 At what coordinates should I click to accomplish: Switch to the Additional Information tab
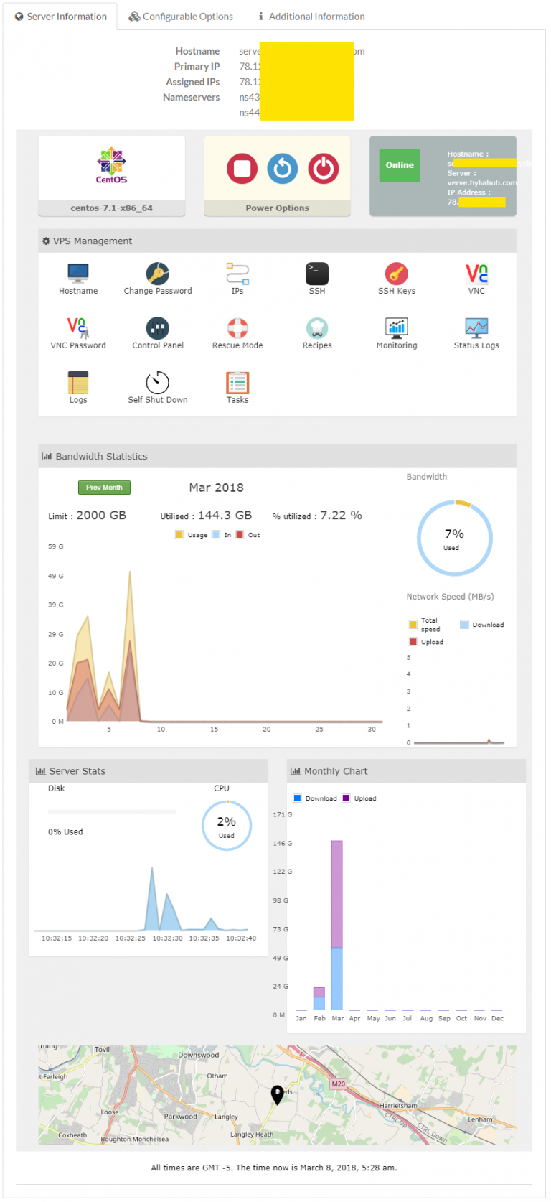point(311,17)
